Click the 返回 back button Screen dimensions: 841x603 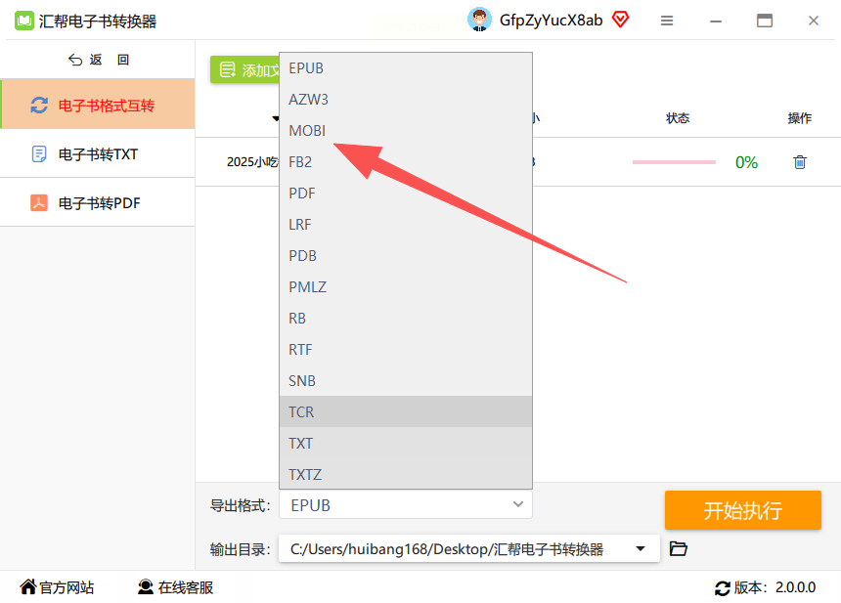(99, 60)
